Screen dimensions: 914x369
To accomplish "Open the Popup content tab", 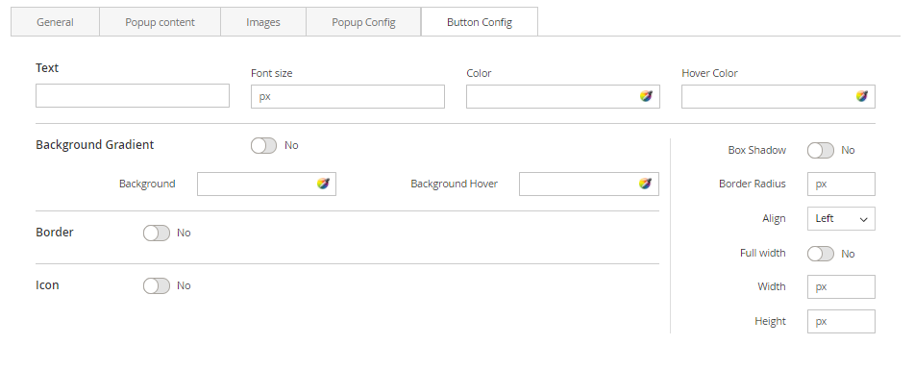I will point(160,22).
